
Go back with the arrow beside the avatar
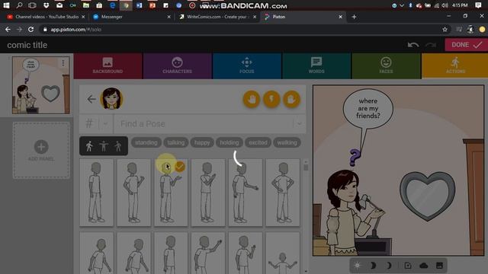tap(91, 99)
